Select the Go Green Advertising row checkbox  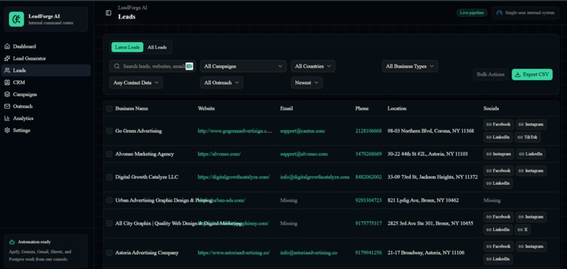pos(109,131)
